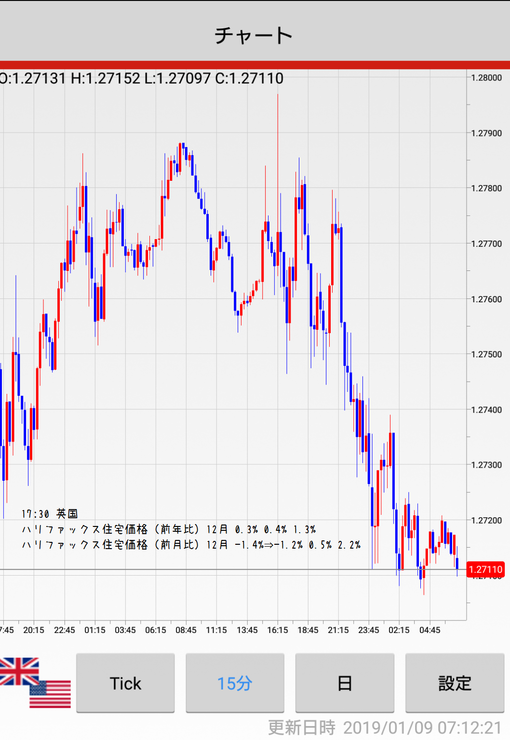Tap the 更新日時 update timestamp
510x740 pixels.
point(385,727)
